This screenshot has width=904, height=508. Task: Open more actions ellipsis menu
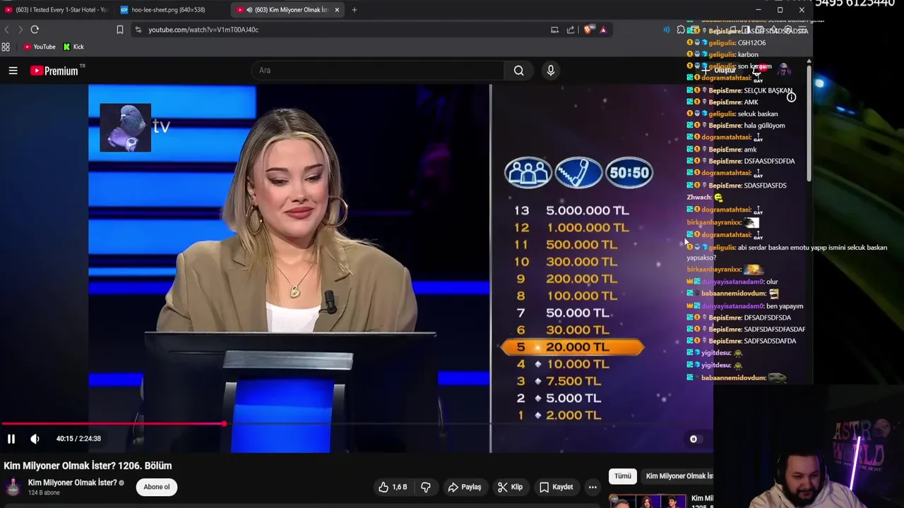pos(593,487)
